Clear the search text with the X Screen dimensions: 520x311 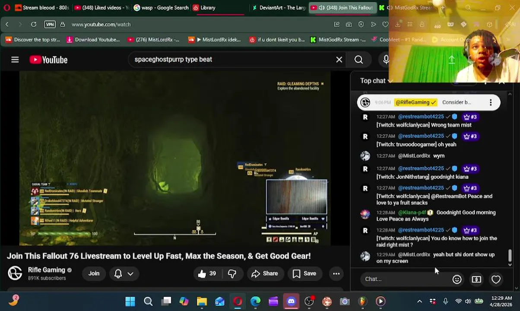pyautogui.click(x=339, y=60)
